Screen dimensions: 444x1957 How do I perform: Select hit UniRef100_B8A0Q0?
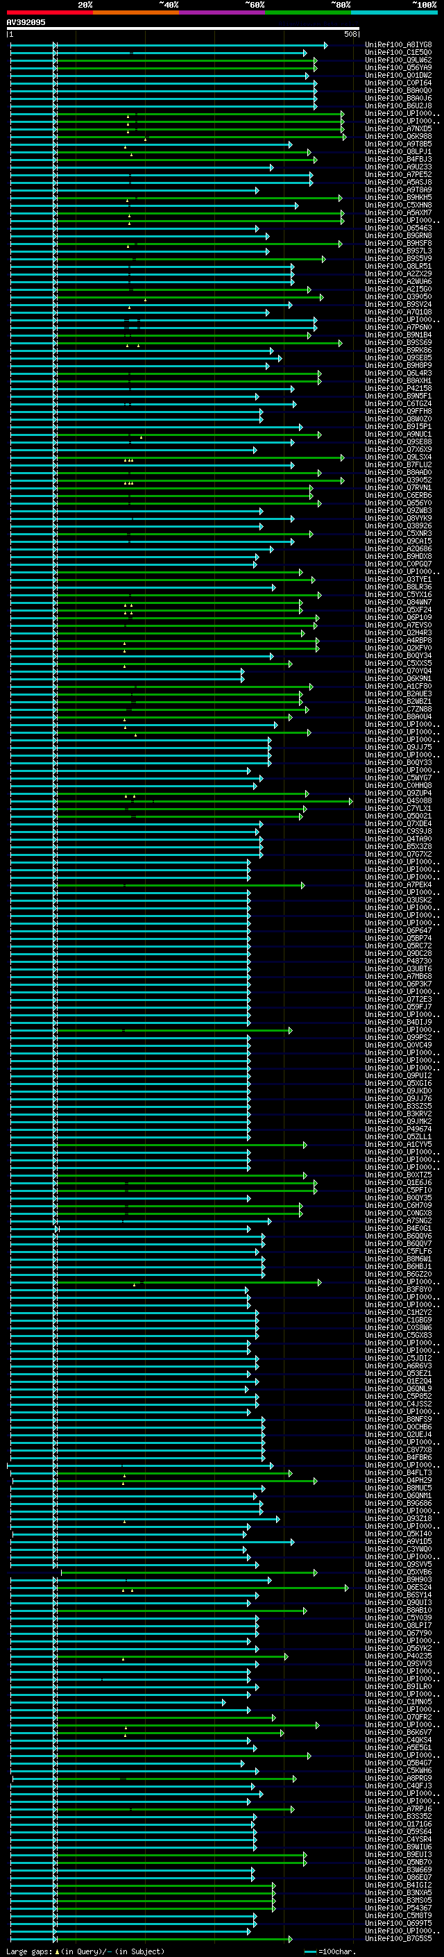click(398, 90)
